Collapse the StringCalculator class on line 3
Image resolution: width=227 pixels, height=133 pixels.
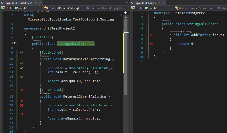click(148, 24)
